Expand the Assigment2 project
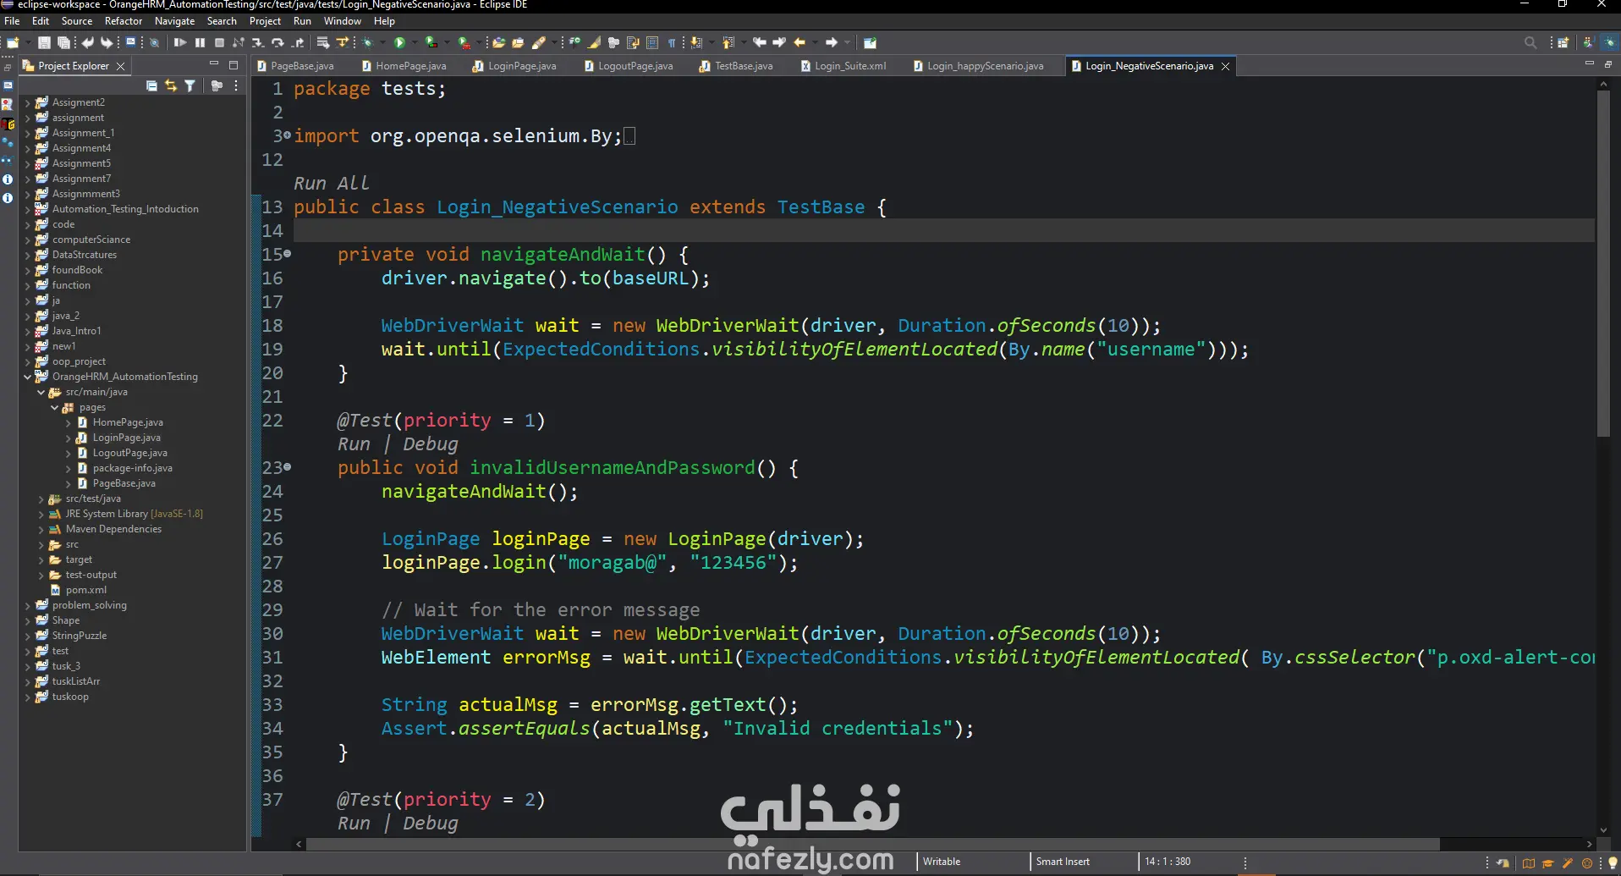 click(x=28, y=102)
